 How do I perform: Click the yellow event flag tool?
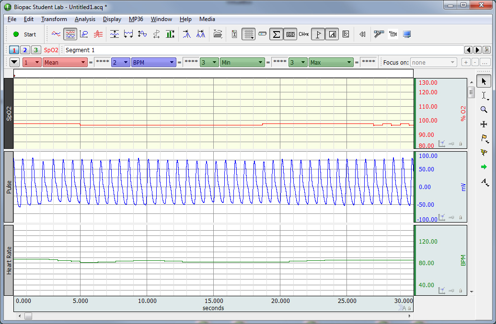[x=484, y=138]
